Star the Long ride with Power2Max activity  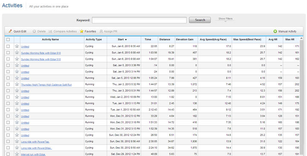coord(17,147)
